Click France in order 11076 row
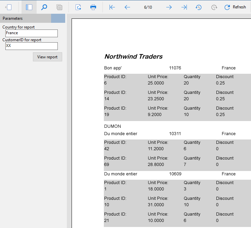Viewport: 251px width, 228px height. 228,68
